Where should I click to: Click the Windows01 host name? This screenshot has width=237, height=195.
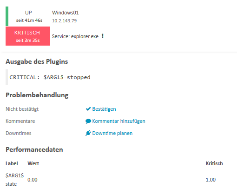coord(66,13)
